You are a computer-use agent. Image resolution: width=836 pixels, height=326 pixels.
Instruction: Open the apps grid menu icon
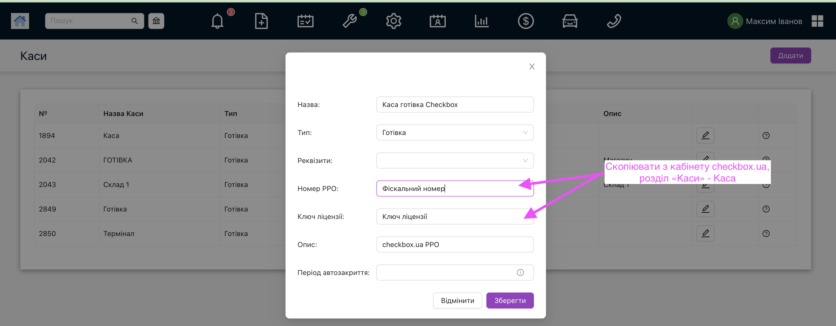(x=817, y=21)
